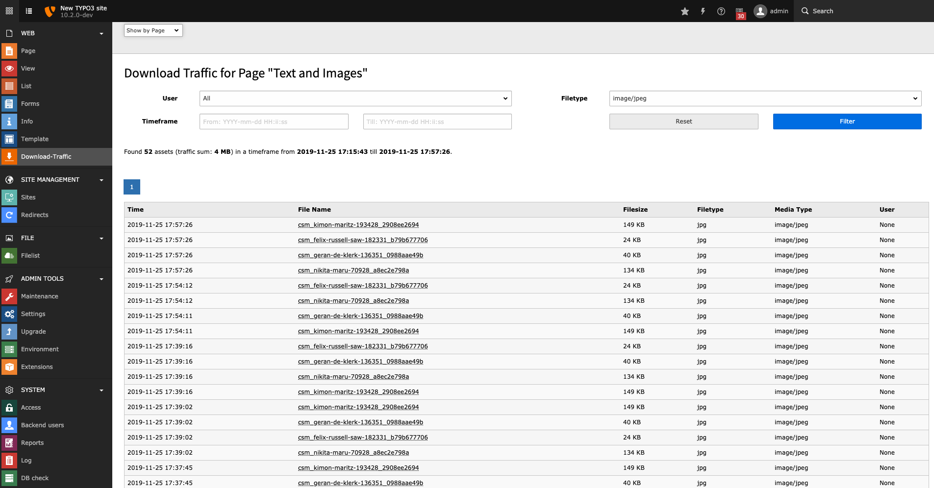This screenshot has height=488, width=934.
Task: Click the Timeframe From input field
Action: click(273, 121)
